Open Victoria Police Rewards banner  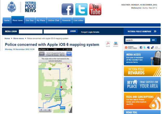click(142, 71)
